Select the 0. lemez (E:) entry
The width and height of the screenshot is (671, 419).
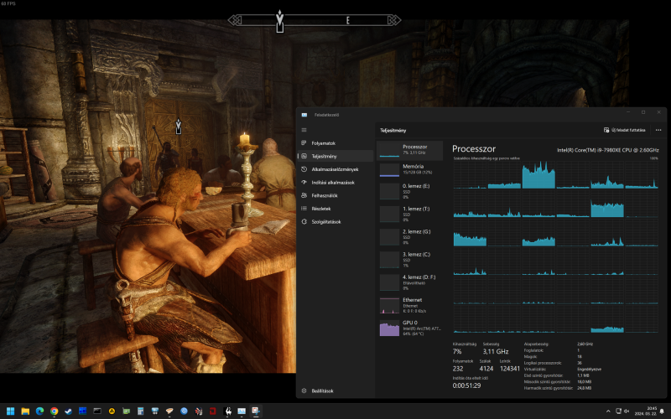point(409,191)
